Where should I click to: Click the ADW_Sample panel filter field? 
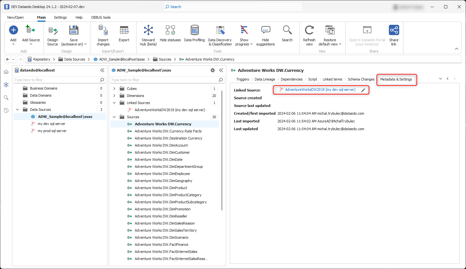pyautogui.click(x=167, y=80)
